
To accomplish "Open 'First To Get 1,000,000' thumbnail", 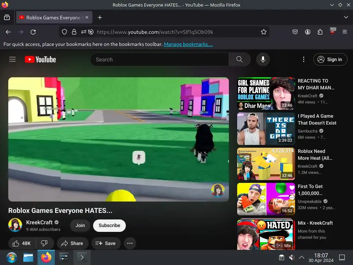I will click(266, 199).
